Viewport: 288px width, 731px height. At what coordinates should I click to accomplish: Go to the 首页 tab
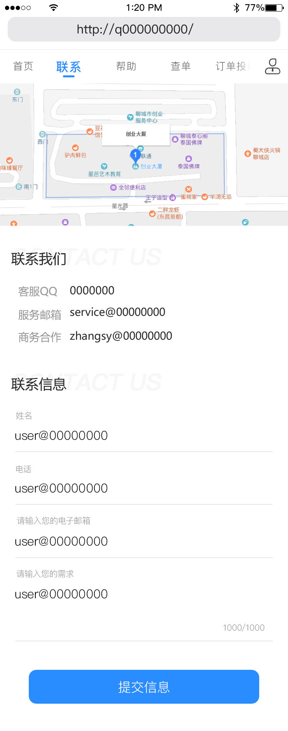[23, 66]
